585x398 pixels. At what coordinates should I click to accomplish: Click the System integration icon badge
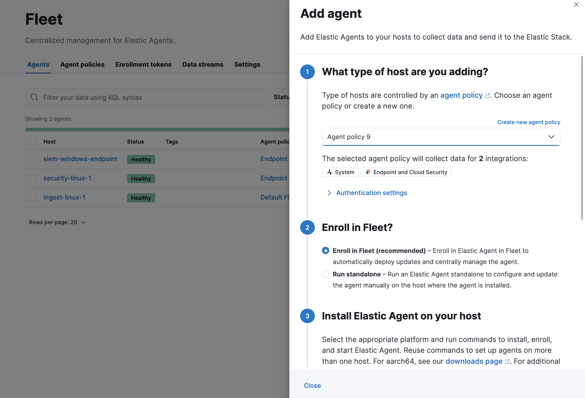tap(330, 172)
